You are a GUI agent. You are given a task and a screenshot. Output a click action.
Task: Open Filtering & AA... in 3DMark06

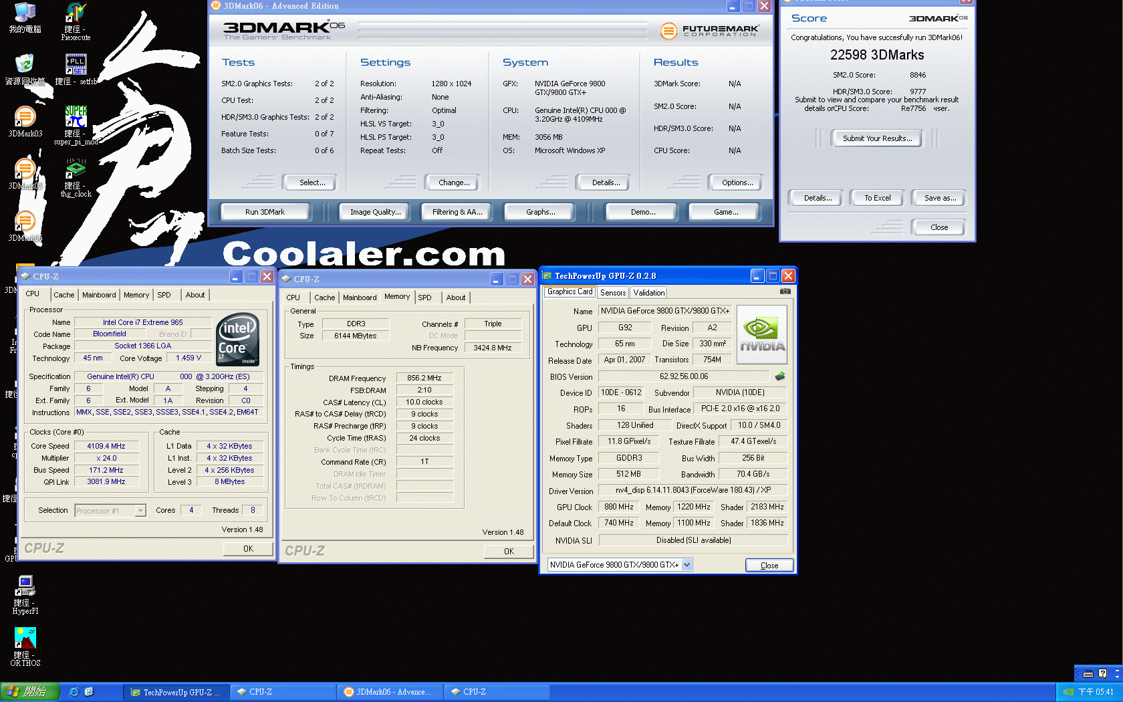coord(457,212)
